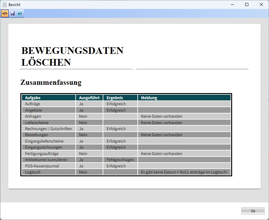The height and width of the screenshot is (220, 269).
Task: Select the Aufträge row label
Action: click(x=32, y=104)
